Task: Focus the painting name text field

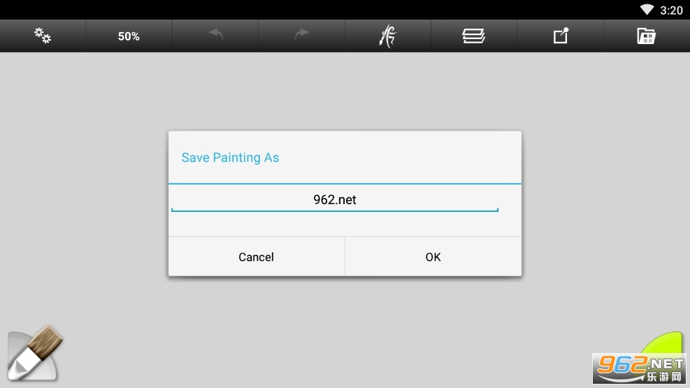Action: click(335, 200)
